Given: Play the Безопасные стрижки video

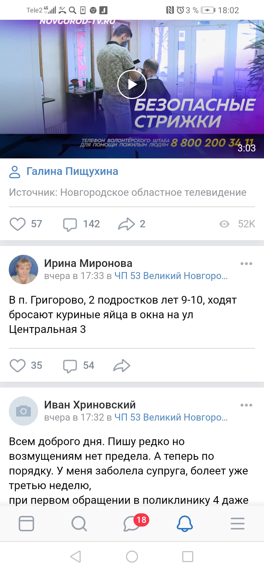Looking at the screenshot, I should pyautogui.click(x=132, y=85).
